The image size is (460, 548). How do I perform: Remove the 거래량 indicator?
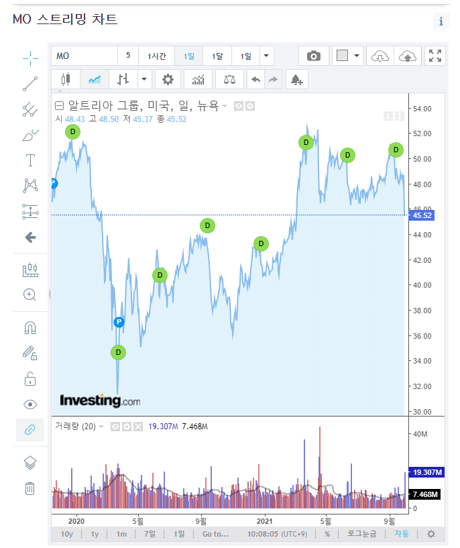138,427
